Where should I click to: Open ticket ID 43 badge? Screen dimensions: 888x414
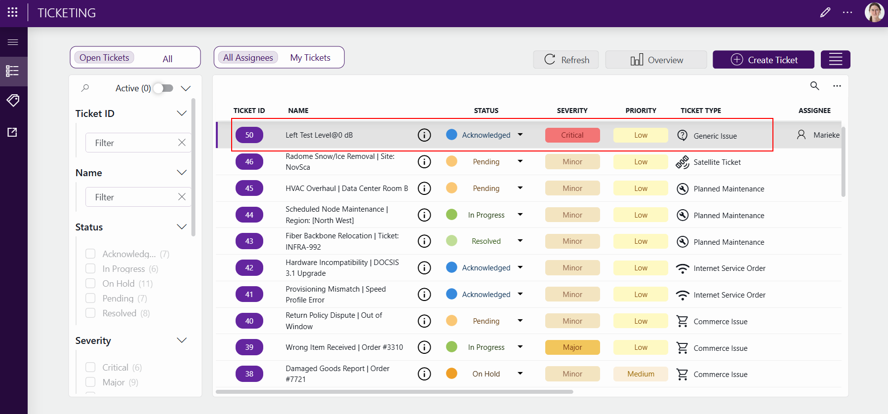[249, 241]
